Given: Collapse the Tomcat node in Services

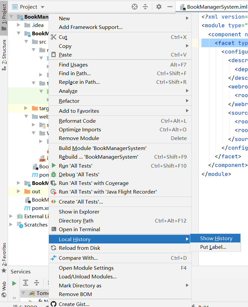Looking at the screenshot, I should coord(23,293).
